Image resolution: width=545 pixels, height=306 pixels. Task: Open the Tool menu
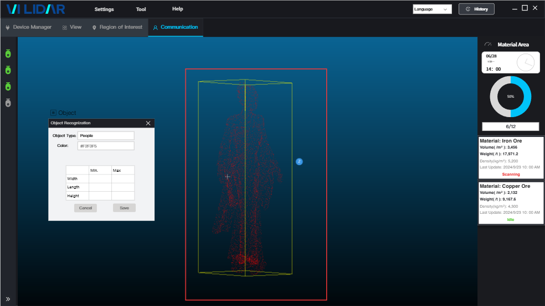(x=141, y=9)
